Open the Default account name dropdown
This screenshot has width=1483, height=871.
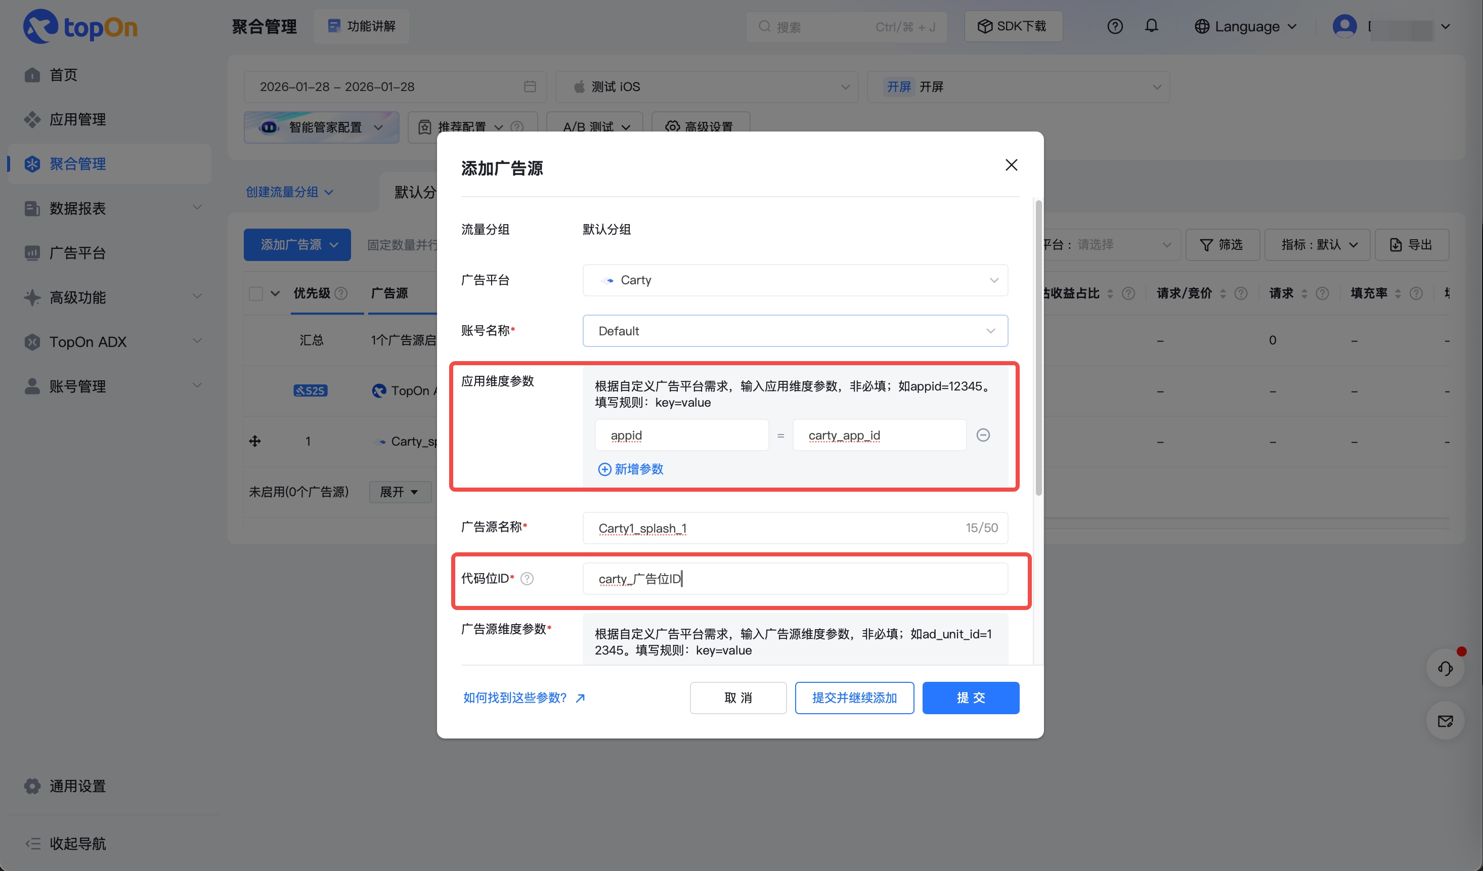(795, 331)
